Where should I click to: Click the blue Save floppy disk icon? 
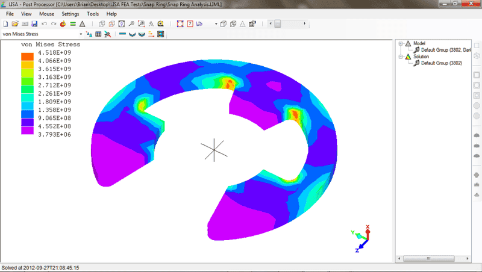[x=34, y=24]
